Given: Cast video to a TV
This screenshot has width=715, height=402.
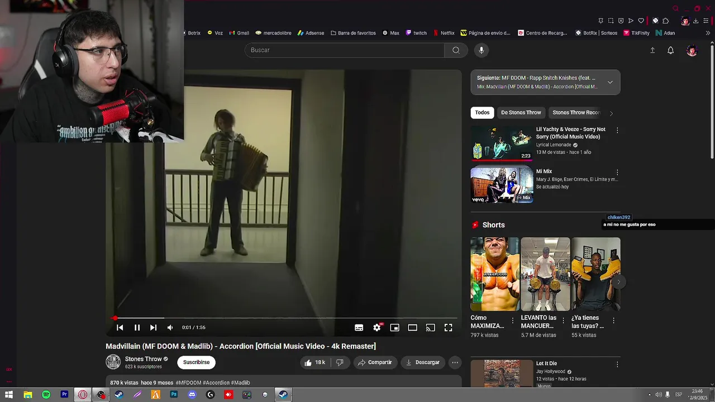Looking at the screenshot, I should coord(430,328).
